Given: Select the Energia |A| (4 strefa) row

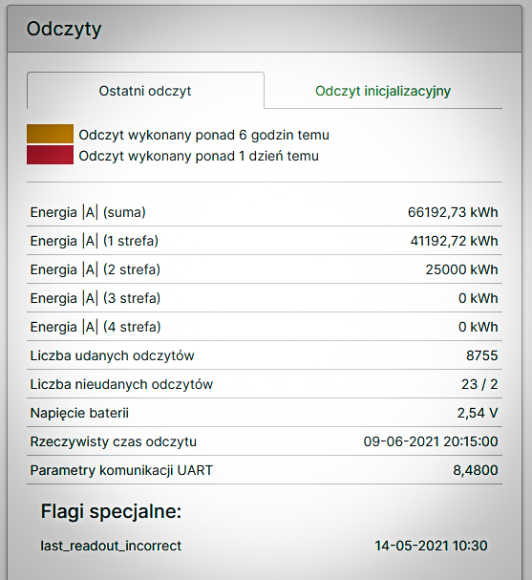Looking at the screenshot, I should (x=265, y=327).
